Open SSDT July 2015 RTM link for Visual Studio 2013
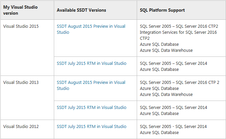The width and height of the screenshot is (226, 139). [x=92, y=108]
